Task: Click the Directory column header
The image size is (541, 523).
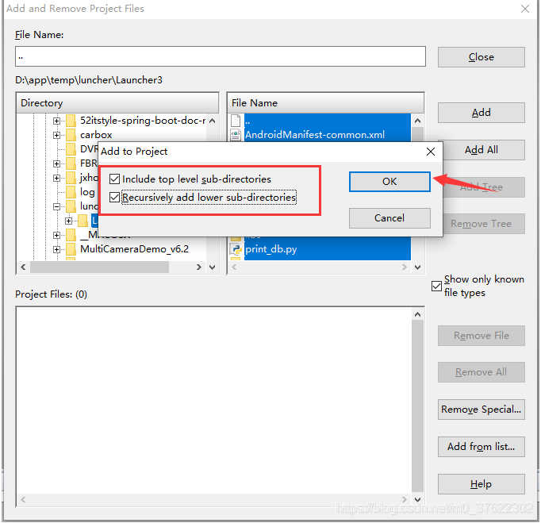Action: click(x=117, y=103)
